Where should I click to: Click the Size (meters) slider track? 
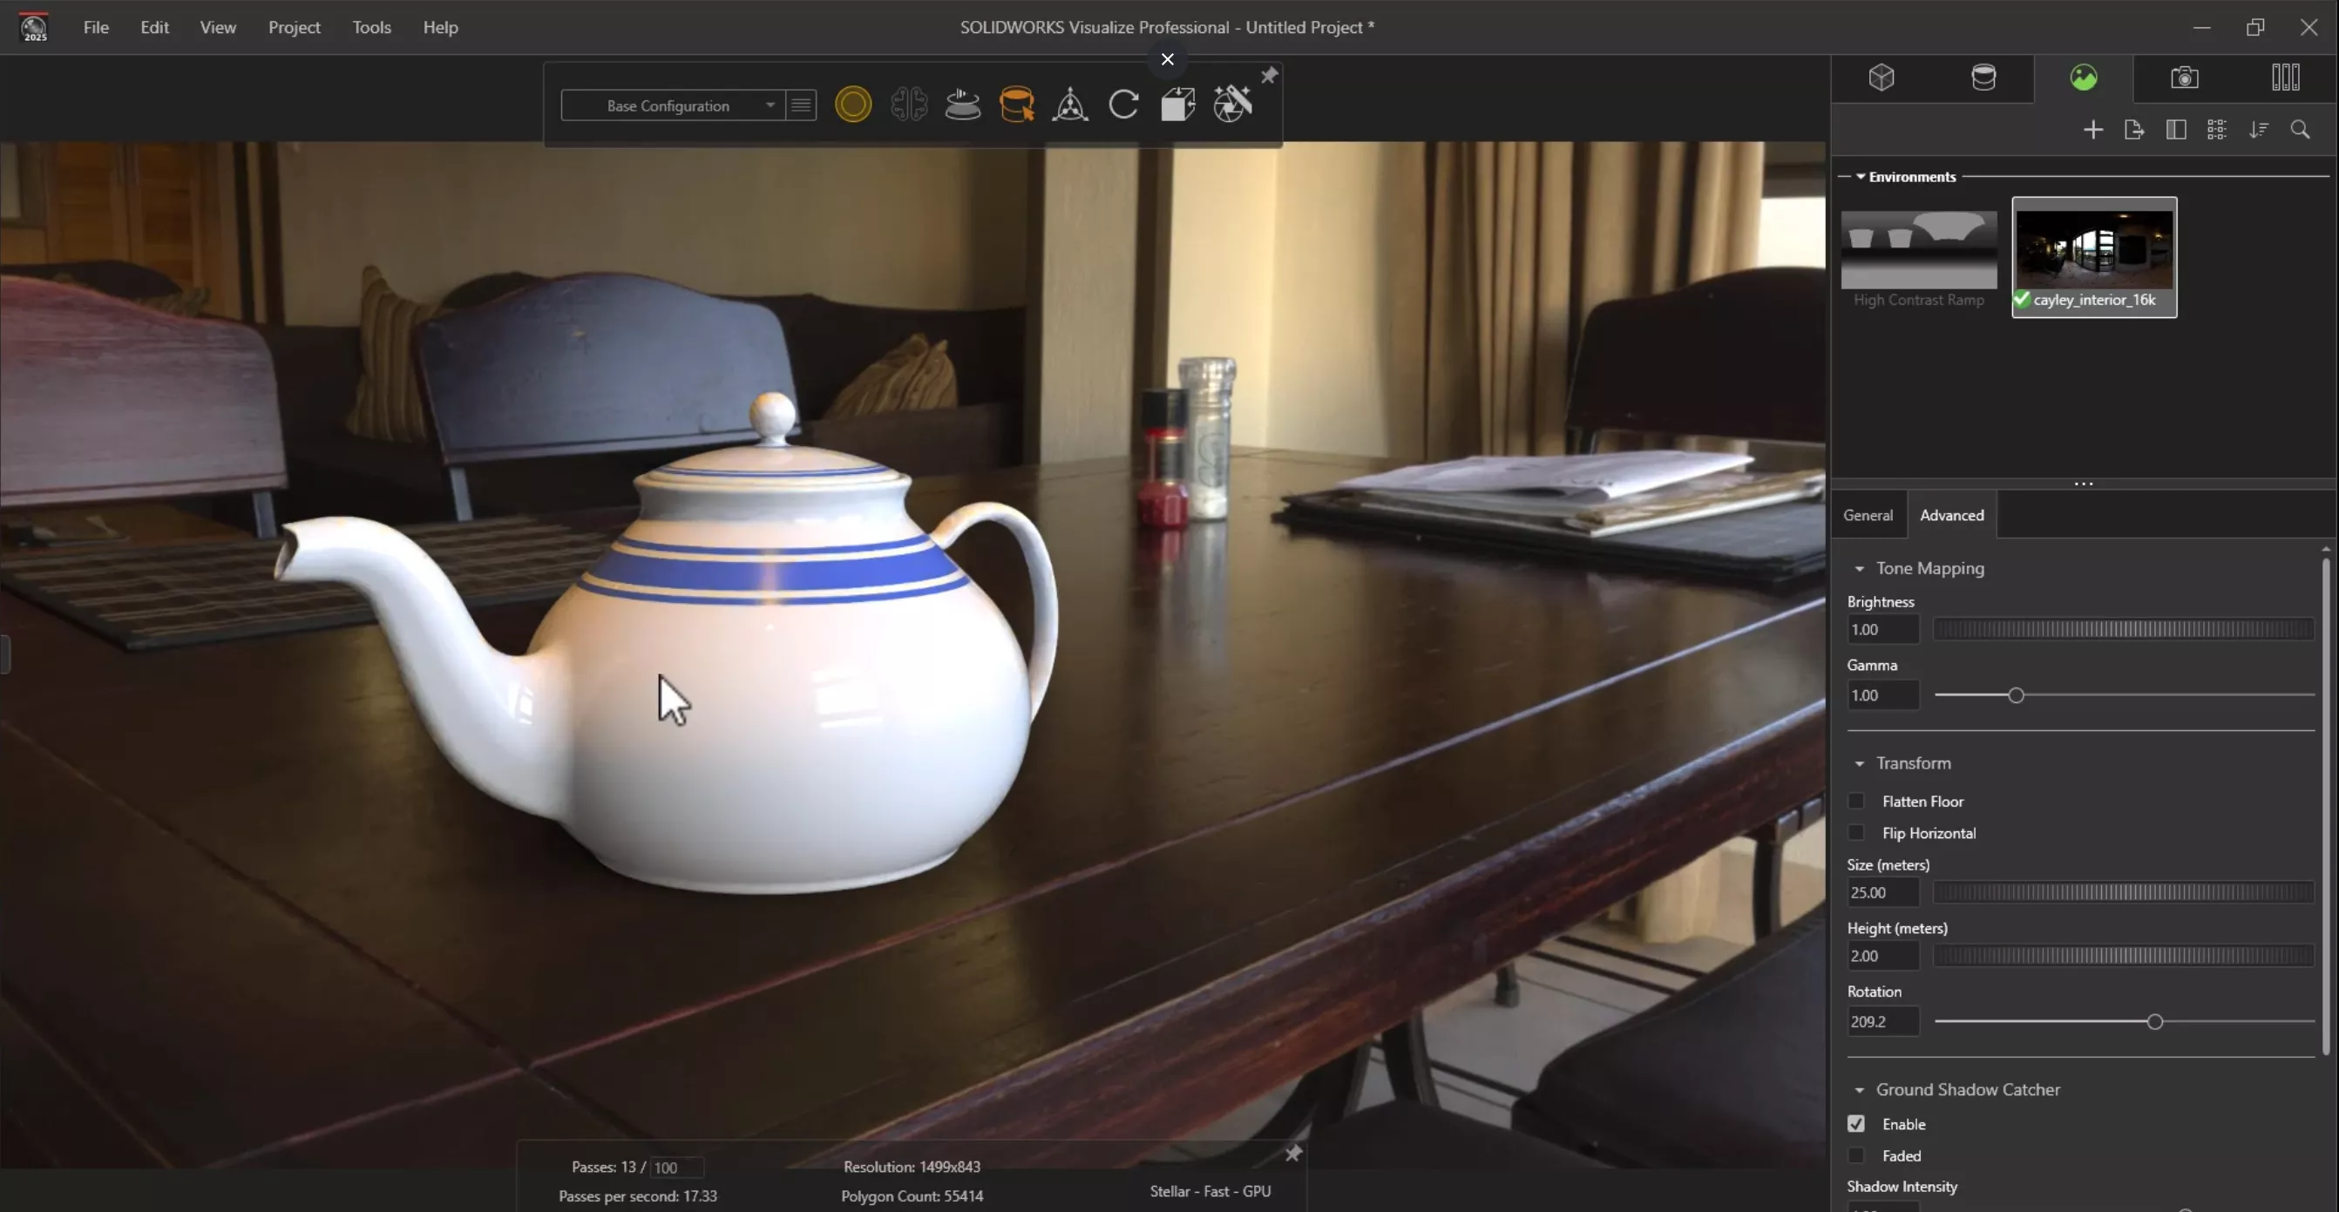(2124, 892)
